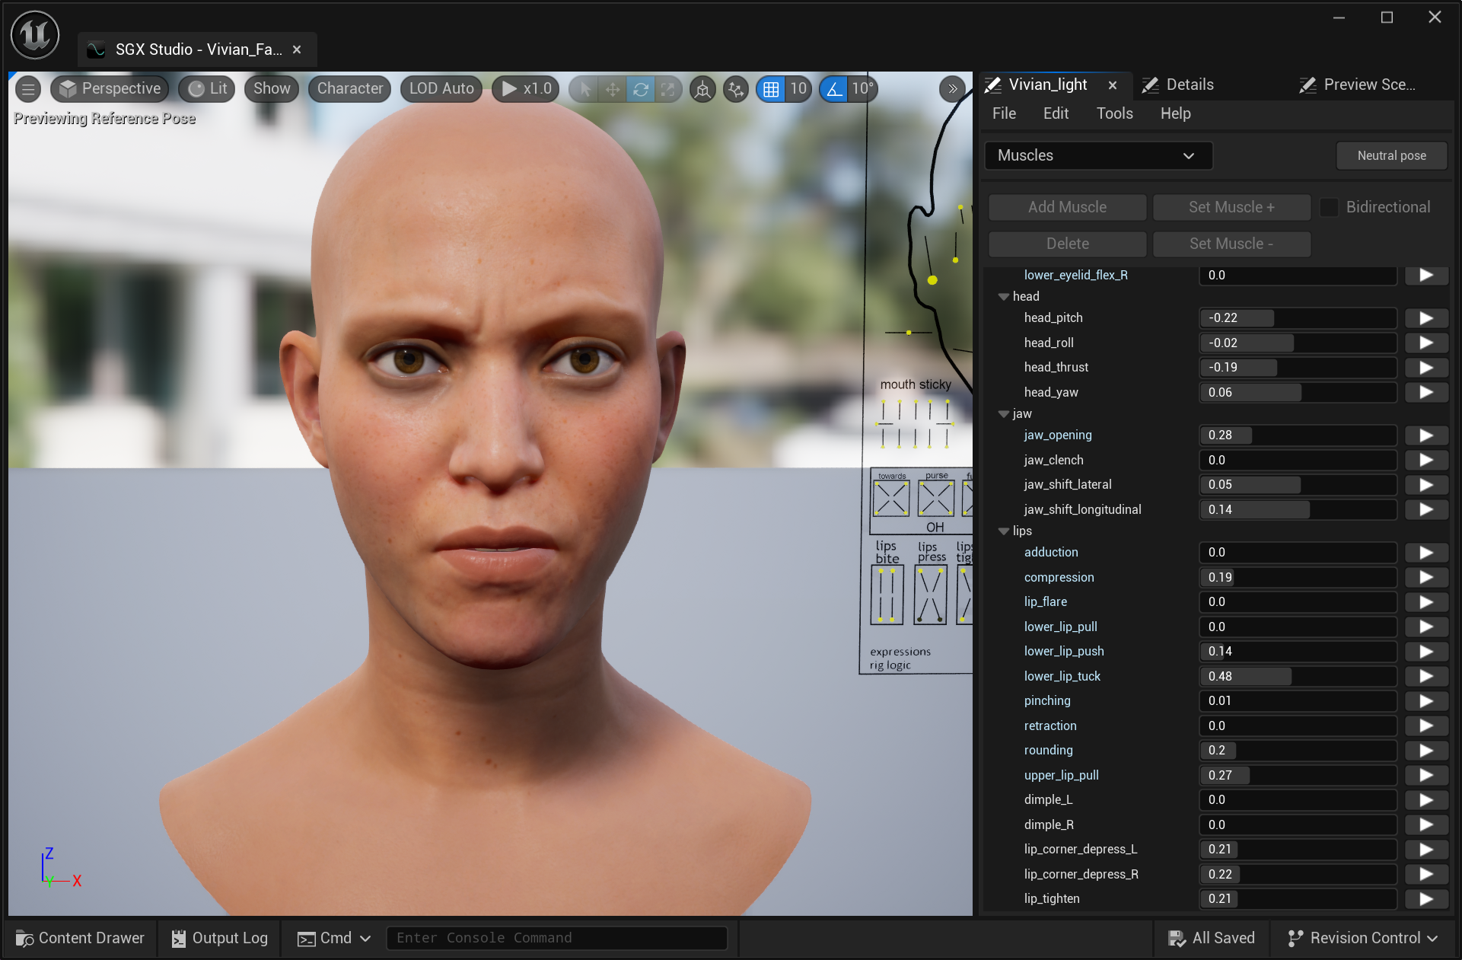Select the rotate transform tool

point(641,89)
